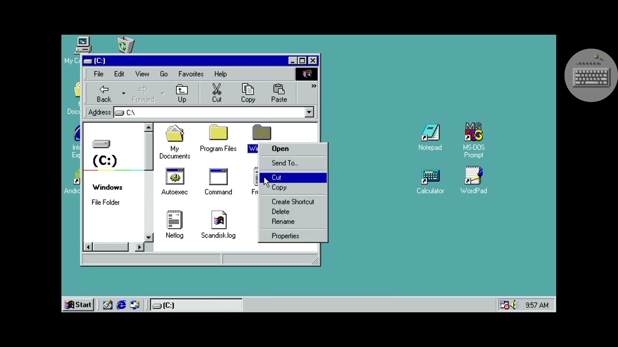Click the (C:) taskbar button
Viewport: 618px width, 347px height.
pos(196,305)
